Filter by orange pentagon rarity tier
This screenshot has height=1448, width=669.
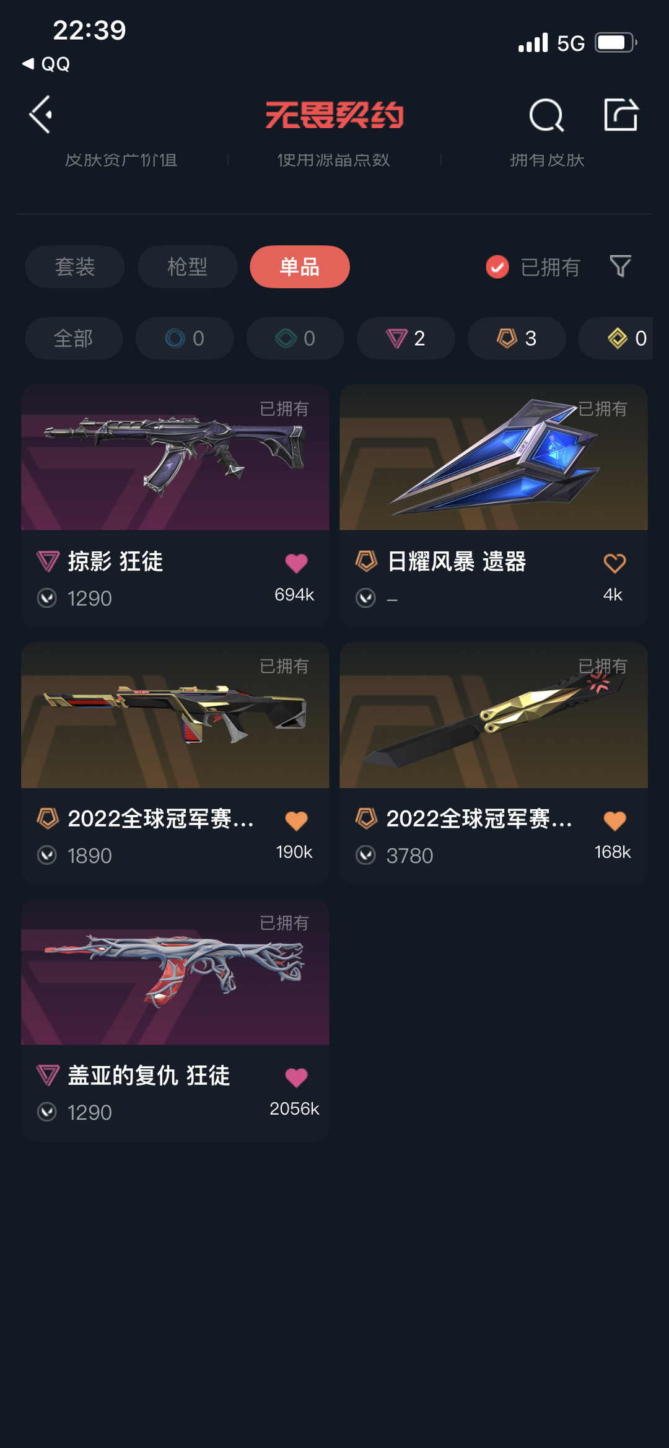point(517,338)
